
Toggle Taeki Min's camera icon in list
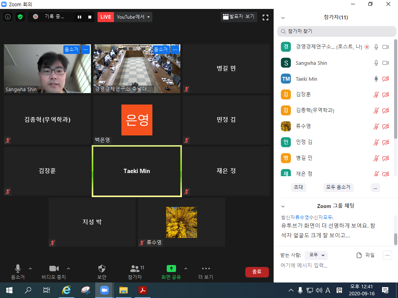[386, 79]
